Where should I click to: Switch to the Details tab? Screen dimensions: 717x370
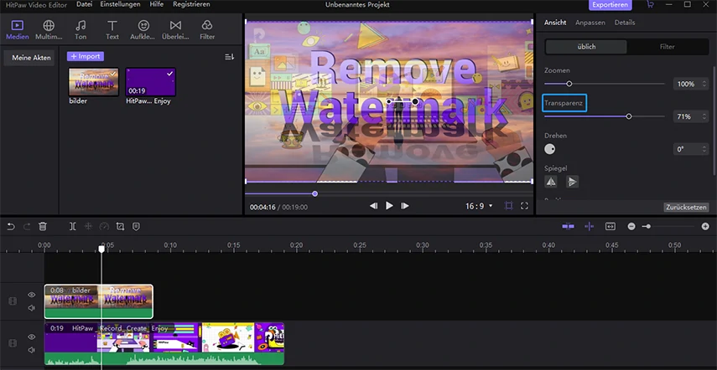click(625, 23)
